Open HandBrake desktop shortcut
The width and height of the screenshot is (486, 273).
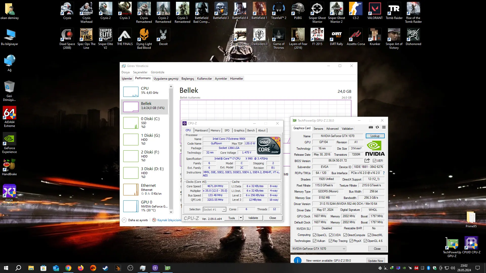point(9,167)
